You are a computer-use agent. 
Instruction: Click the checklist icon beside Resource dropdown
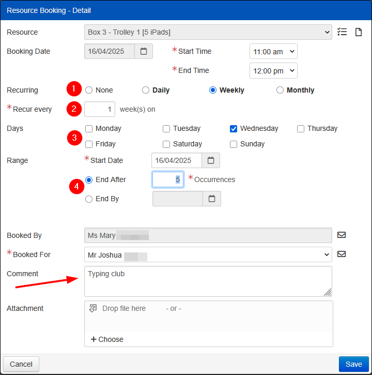342,32
